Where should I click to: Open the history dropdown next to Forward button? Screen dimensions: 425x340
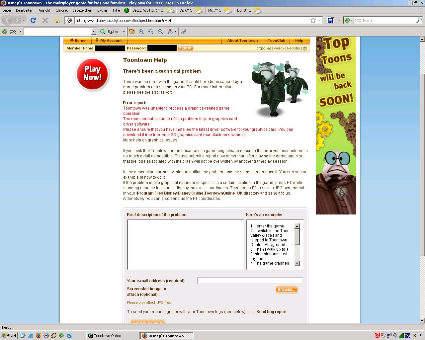click(24, 21)
